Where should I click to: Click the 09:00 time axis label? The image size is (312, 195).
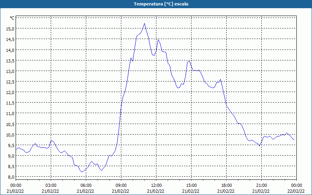click(121, 186)
